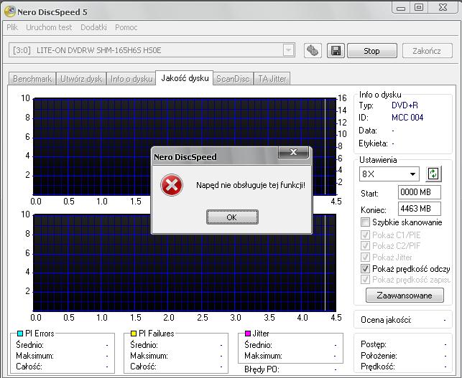Open the Pomoc menu
Image resolution: width=462 pixels, height=378 pixels.
tap(126, 27)
